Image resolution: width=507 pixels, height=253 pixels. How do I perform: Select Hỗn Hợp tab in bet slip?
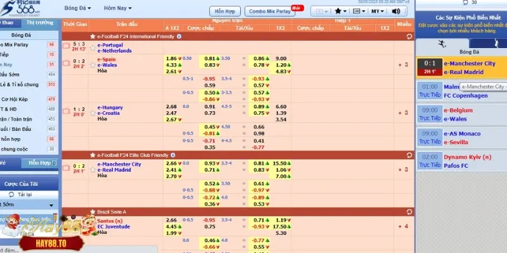39,163
